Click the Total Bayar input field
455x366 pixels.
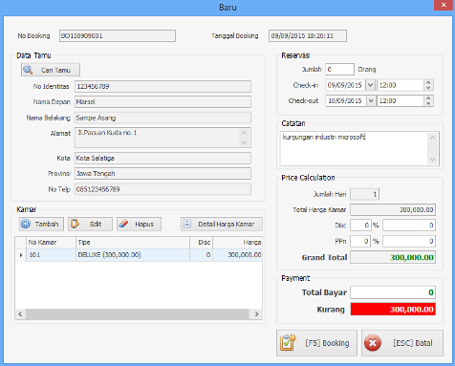click(393, 292)
